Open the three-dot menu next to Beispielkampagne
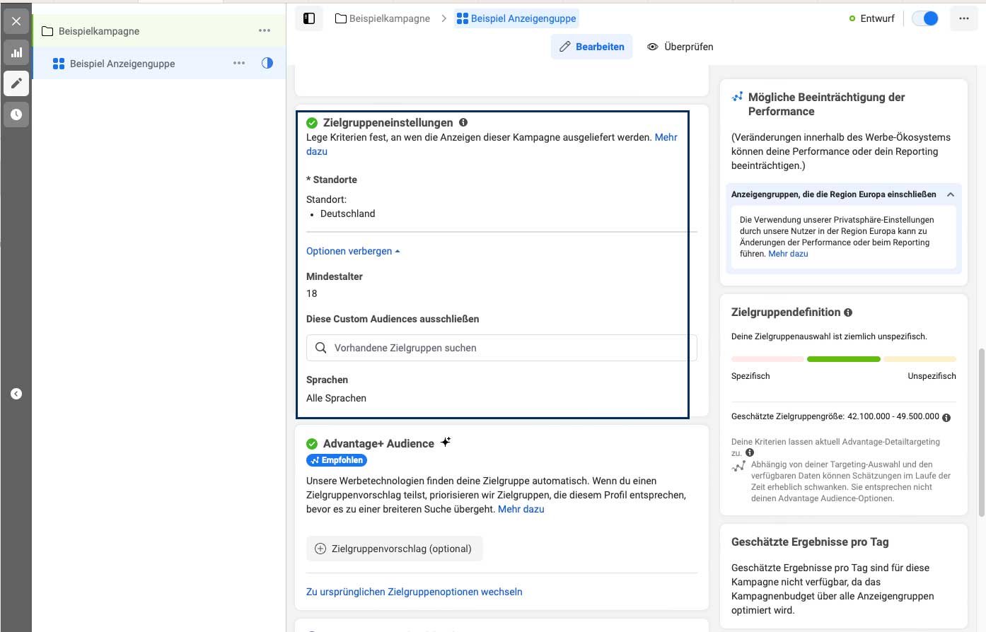 click(265, 30)
